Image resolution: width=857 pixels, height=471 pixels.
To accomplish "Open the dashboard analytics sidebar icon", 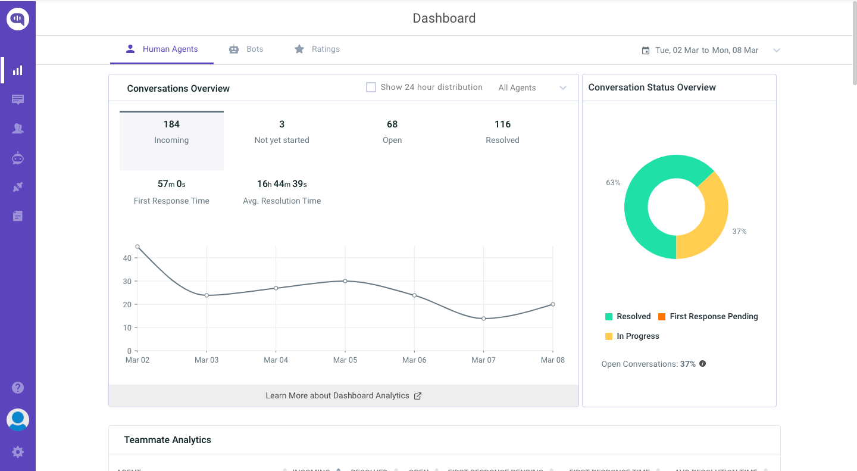I will (18, 70).
